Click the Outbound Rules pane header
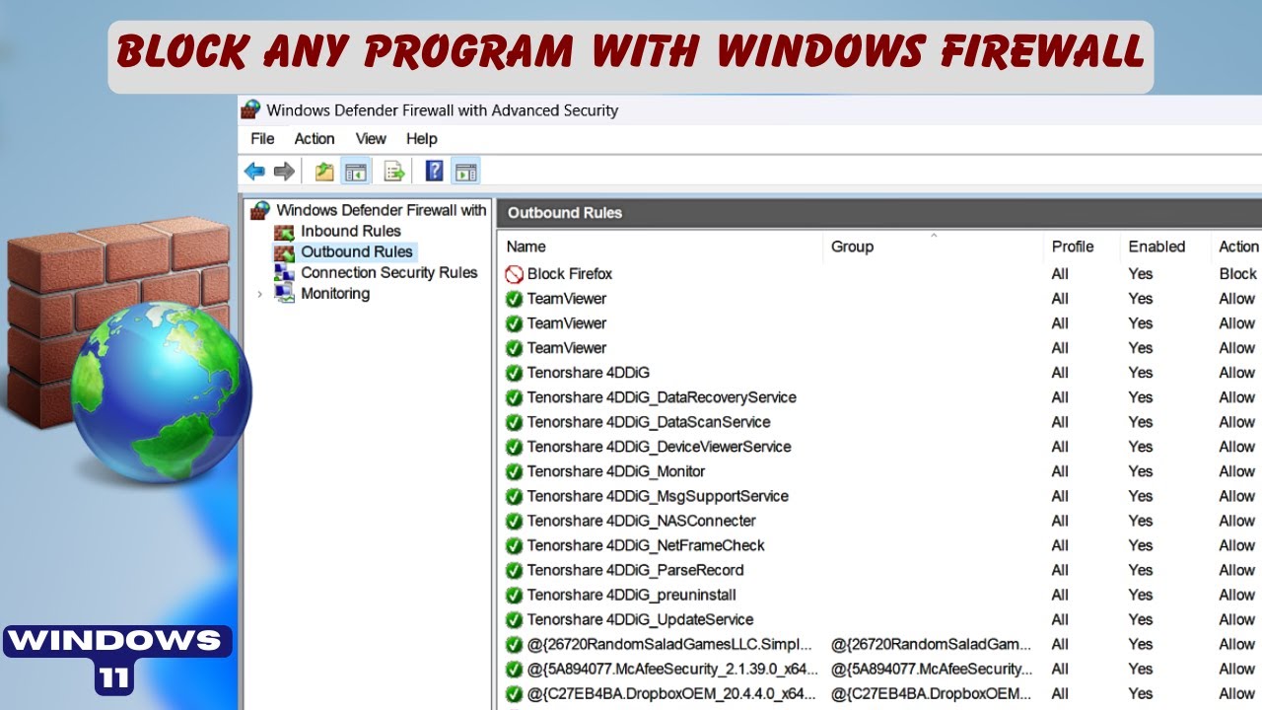This screenshot has height=710, width=1262. (879, 213)
